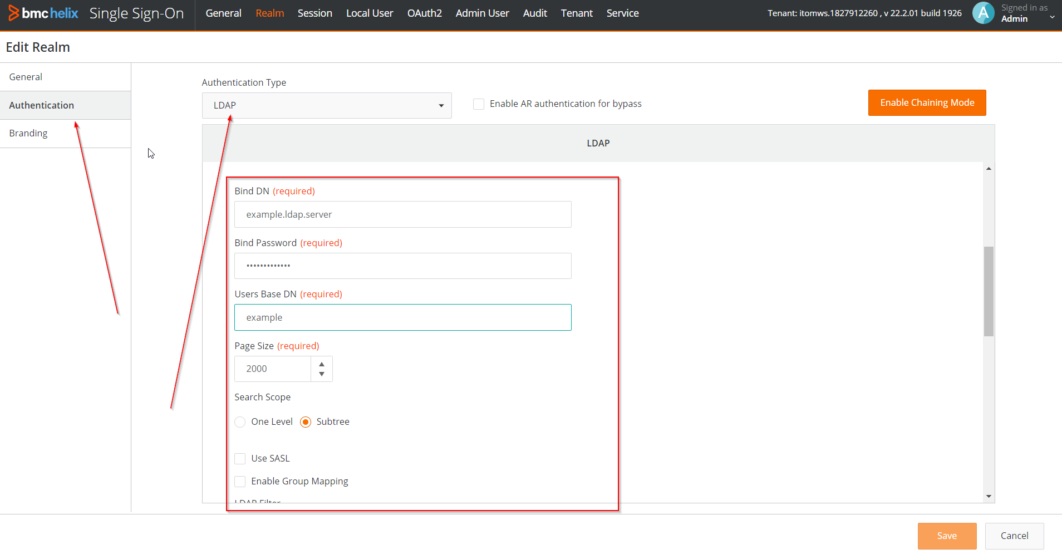Switch to the Branding side tab

click(x=28, y=134)
